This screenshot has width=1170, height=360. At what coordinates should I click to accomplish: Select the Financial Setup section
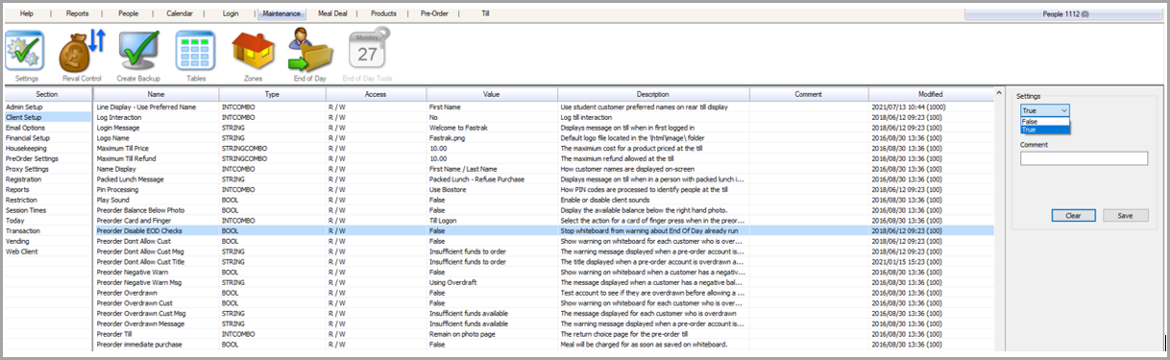47,138
